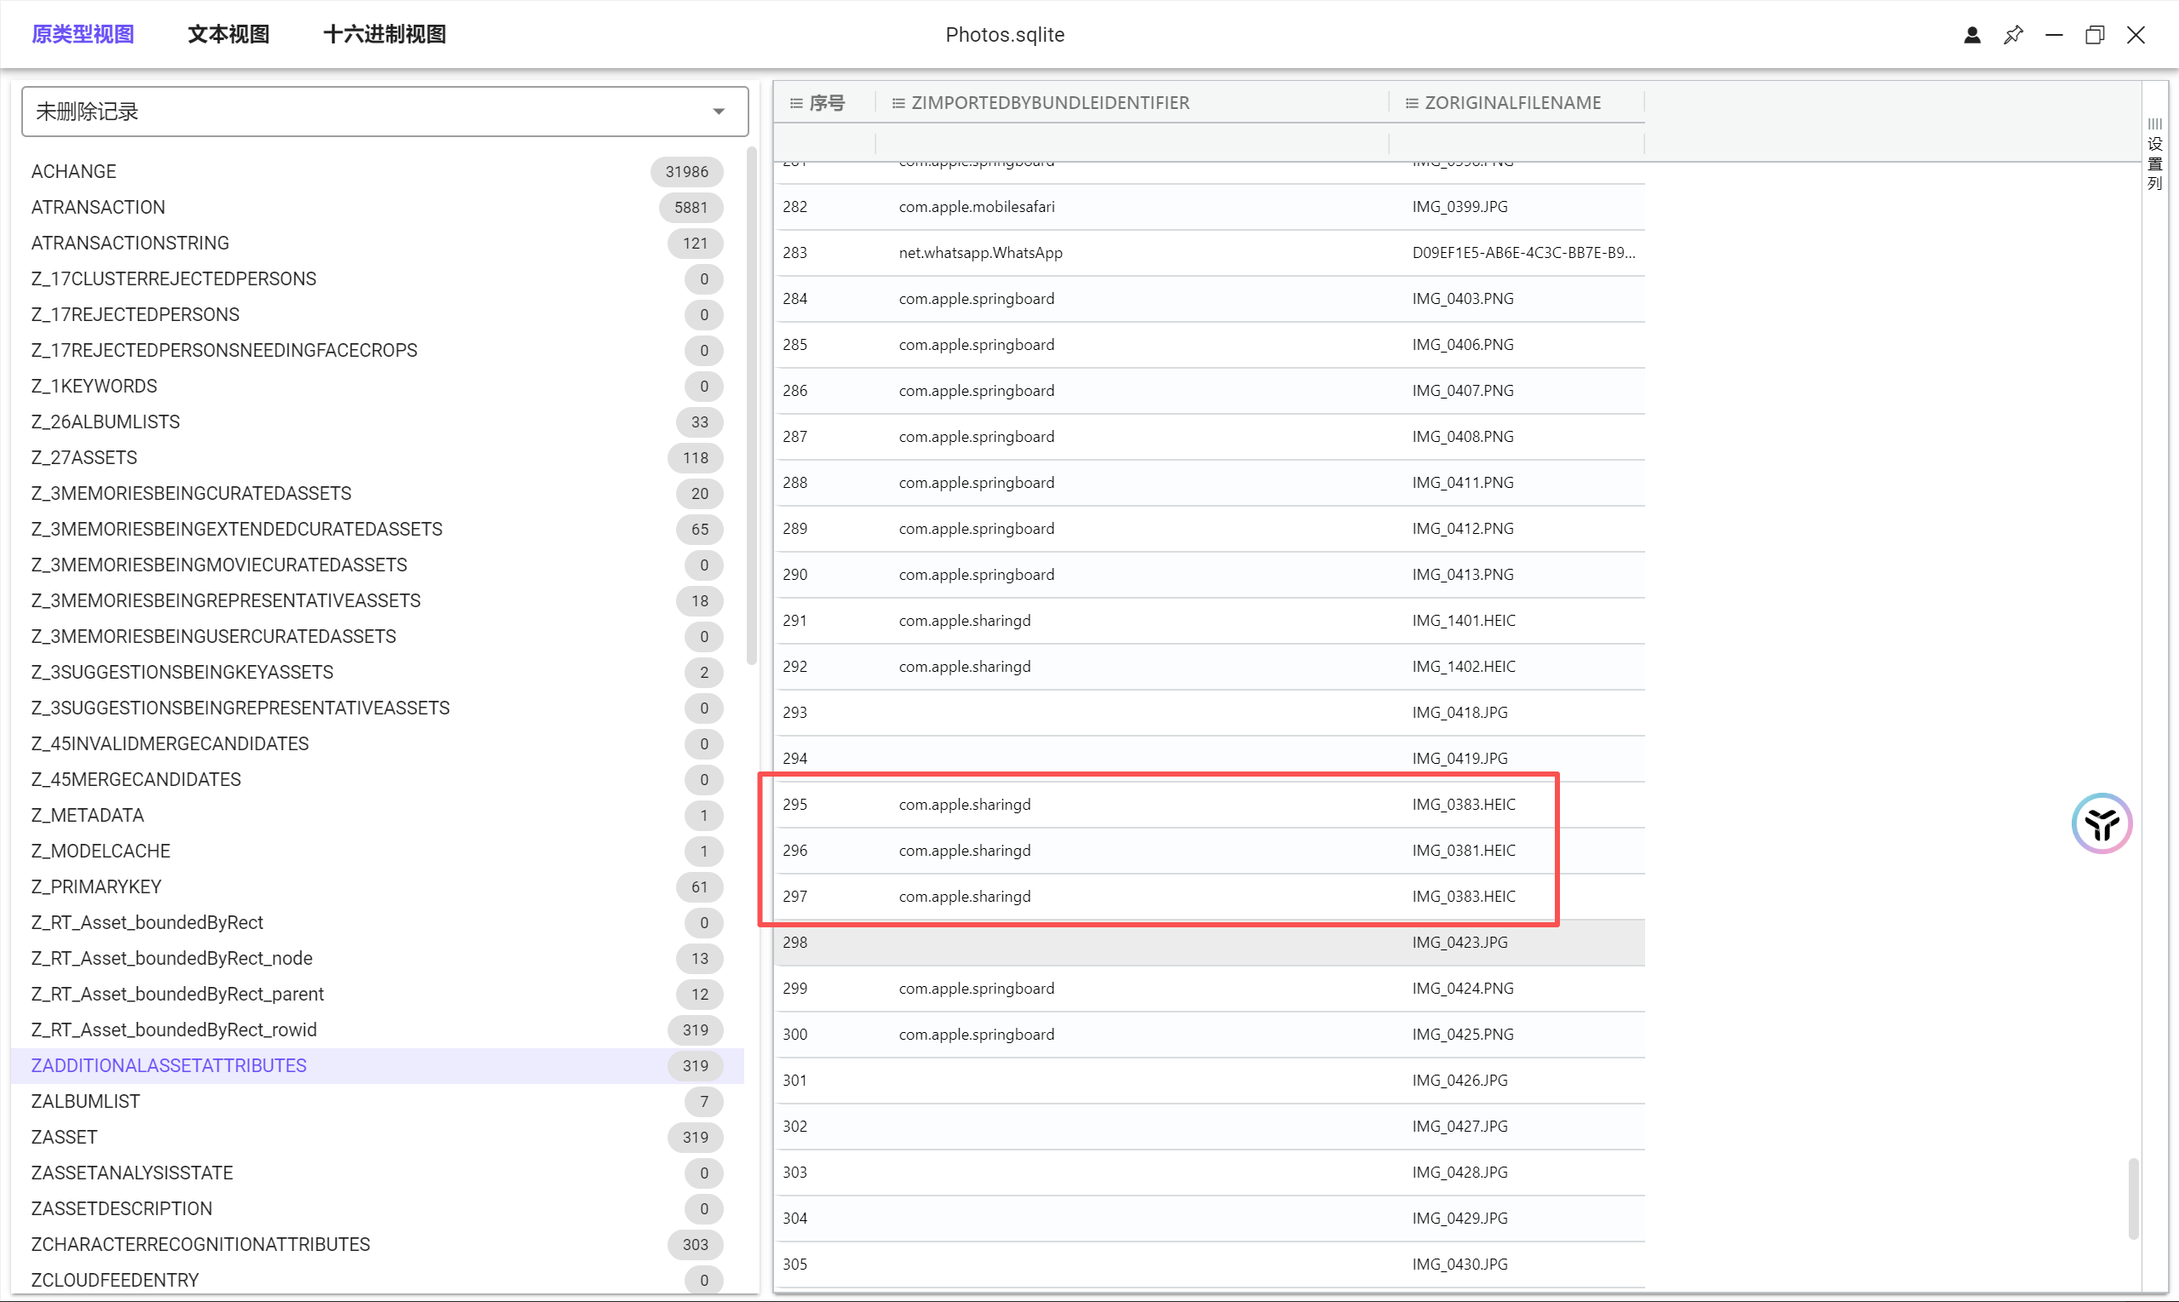Restore the window with the maximize icon
The height and width of the screenshot is (1302, 2179).
tap(2094, 35)
